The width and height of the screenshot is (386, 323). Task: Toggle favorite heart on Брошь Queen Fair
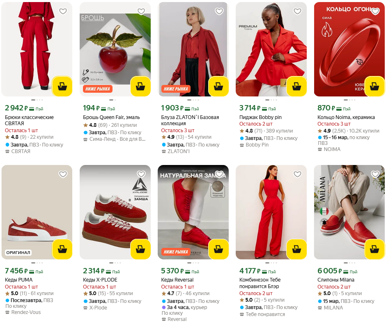[x=141, y=11]
